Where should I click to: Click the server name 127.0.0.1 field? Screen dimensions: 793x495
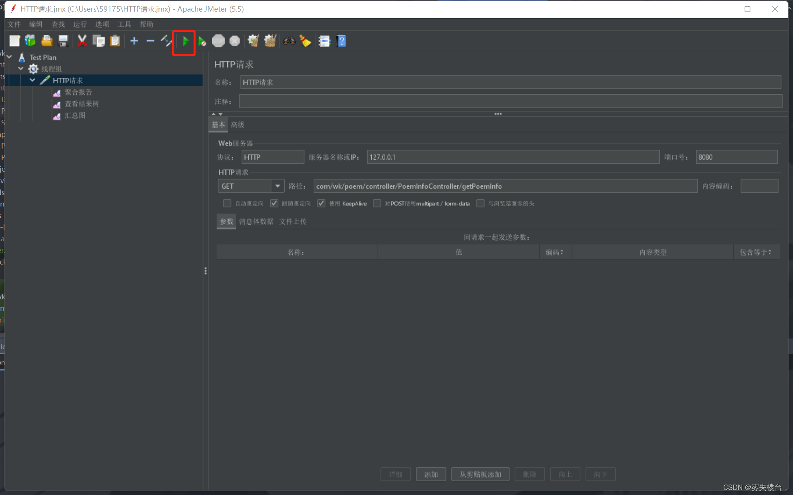click(513, 157)
